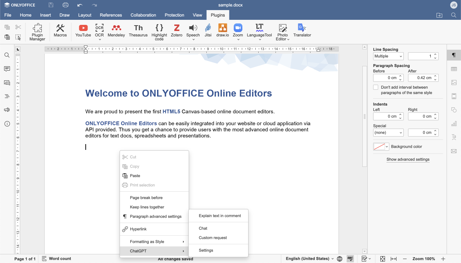This screenshot has height=263, width=461.
Task: Click the Zoom plugin icon
Action: pyautogui.click(x=238, y=28)
